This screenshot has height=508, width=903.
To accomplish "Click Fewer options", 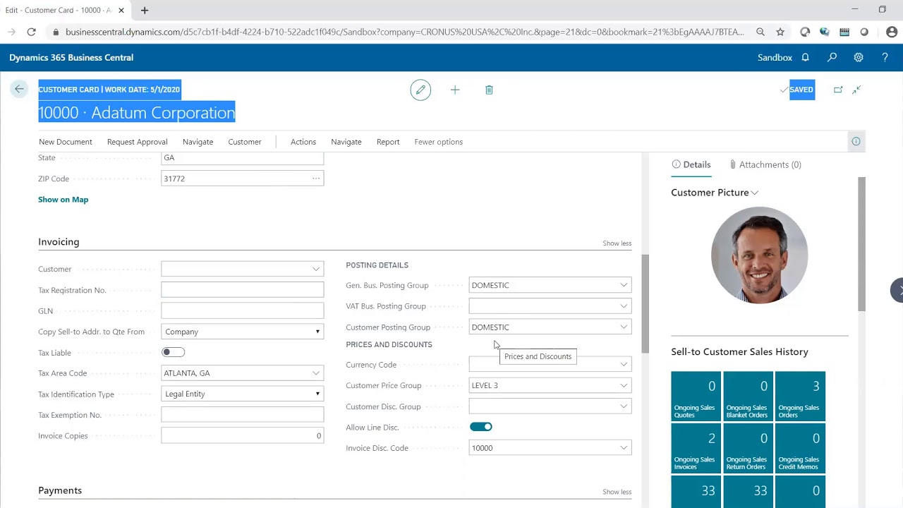I will [x=439, y=142].
